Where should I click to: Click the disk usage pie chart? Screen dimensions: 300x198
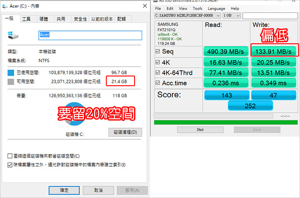coord(75,114)
